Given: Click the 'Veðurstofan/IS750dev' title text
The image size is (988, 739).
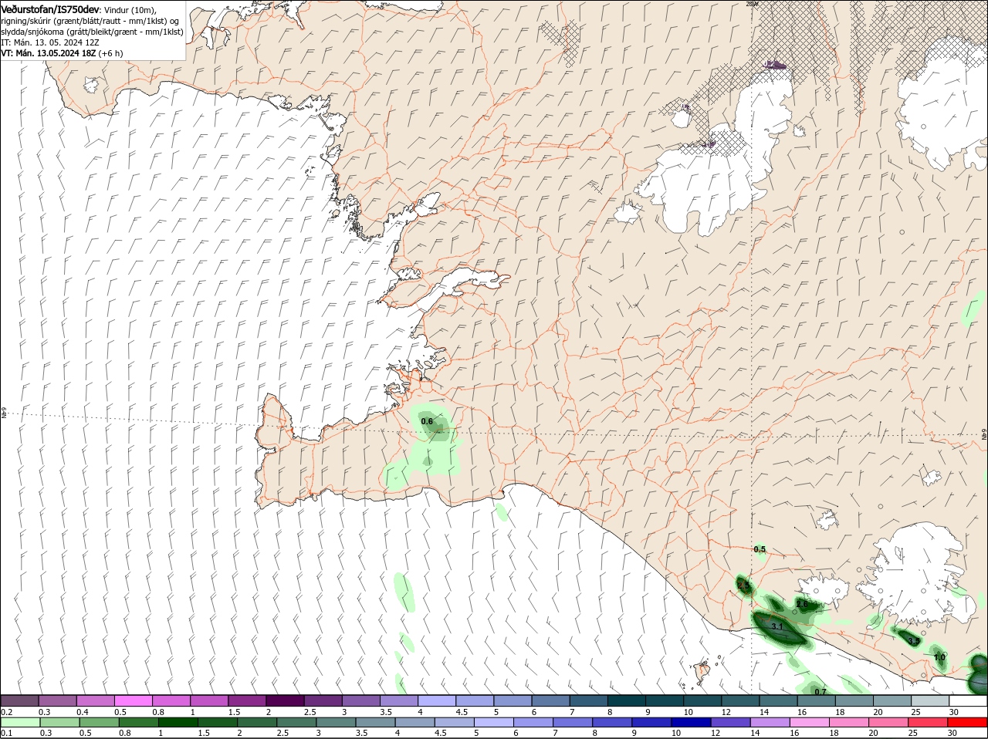Looking at the screenshot, I should click(50, 9).
